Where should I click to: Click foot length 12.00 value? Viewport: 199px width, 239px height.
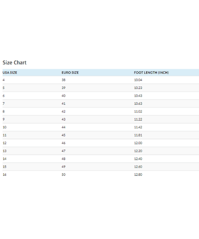[x=138, y=143]
